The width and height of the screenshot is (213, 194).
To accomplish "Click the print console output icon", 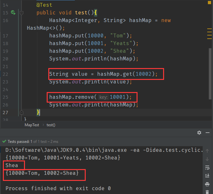I will (x=207, y=184).
